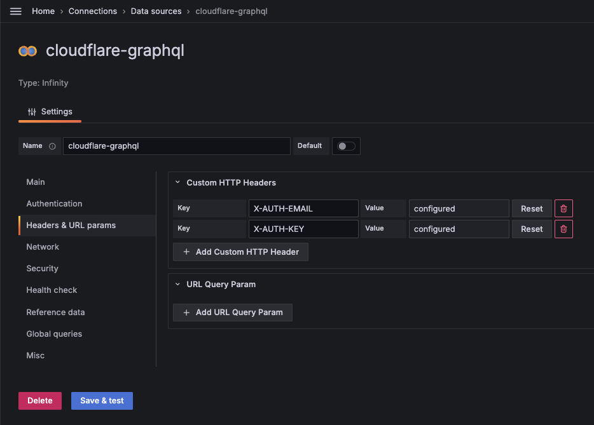The height and width of the screenshot is (425, 594).
Task: Delete the X-AUTH-EMAIL header row
Action: [563, 208]
